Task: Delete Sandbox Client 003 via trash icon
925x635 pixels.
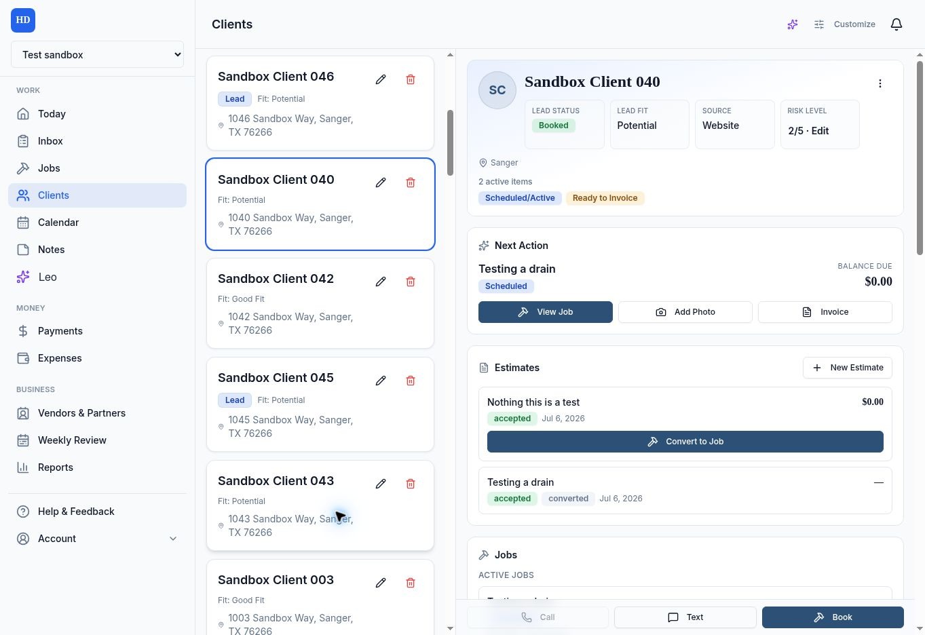Action: tap(411, 583)
